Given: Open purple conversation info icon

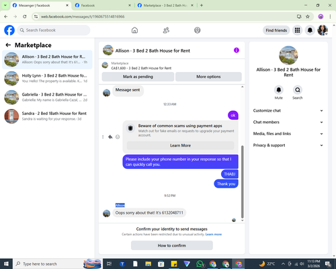Looking at the screenshot, I should (237, 50).
